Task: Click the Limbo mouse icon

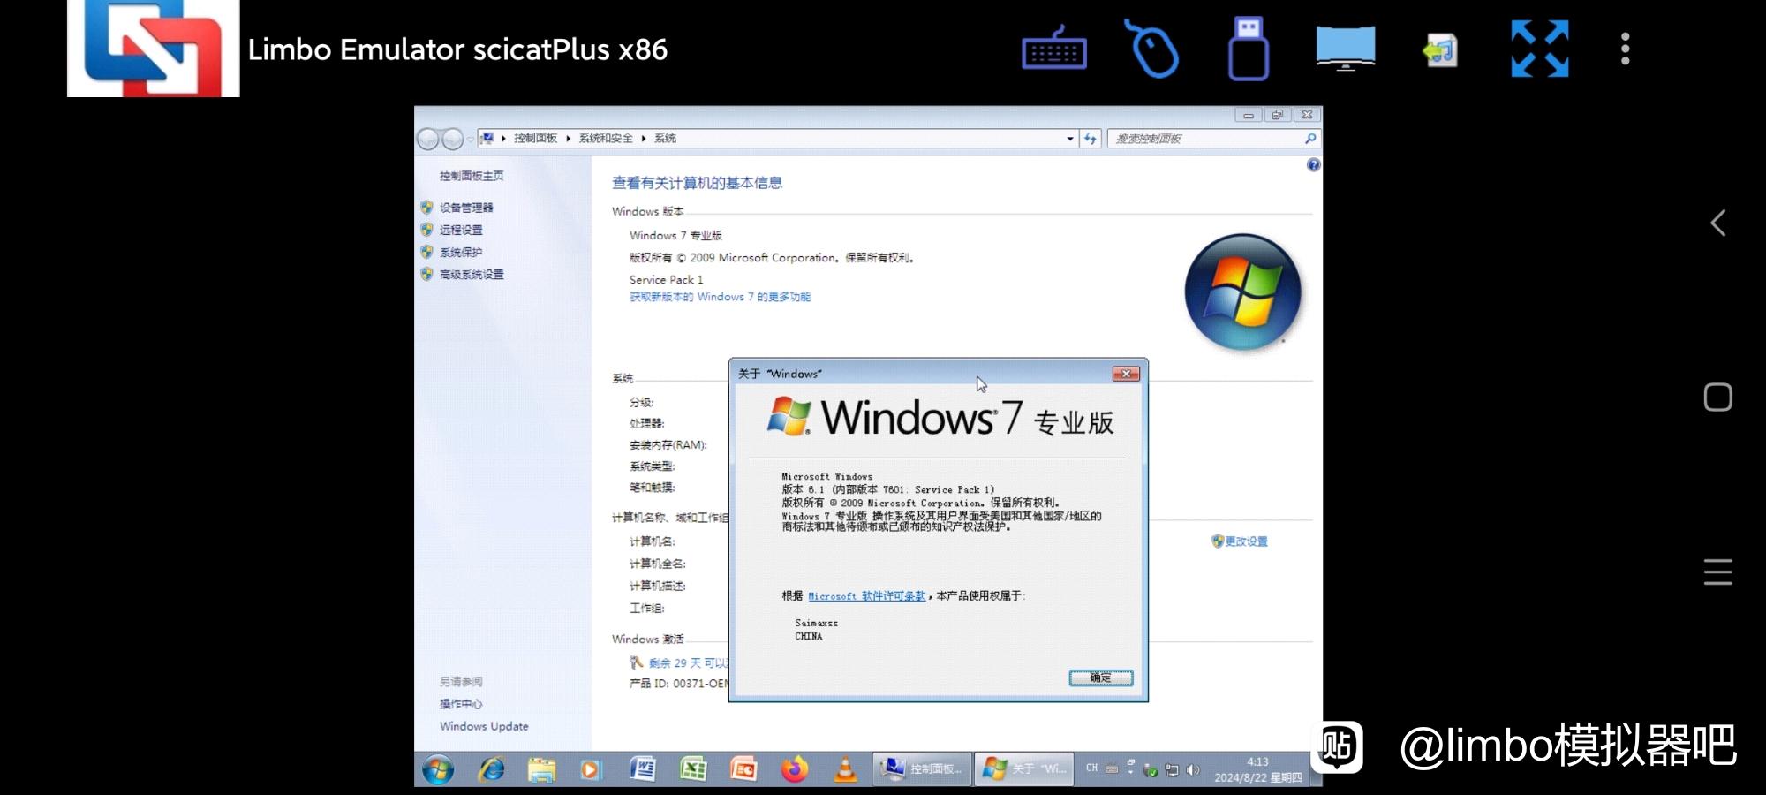Action: click(1152, 49)
